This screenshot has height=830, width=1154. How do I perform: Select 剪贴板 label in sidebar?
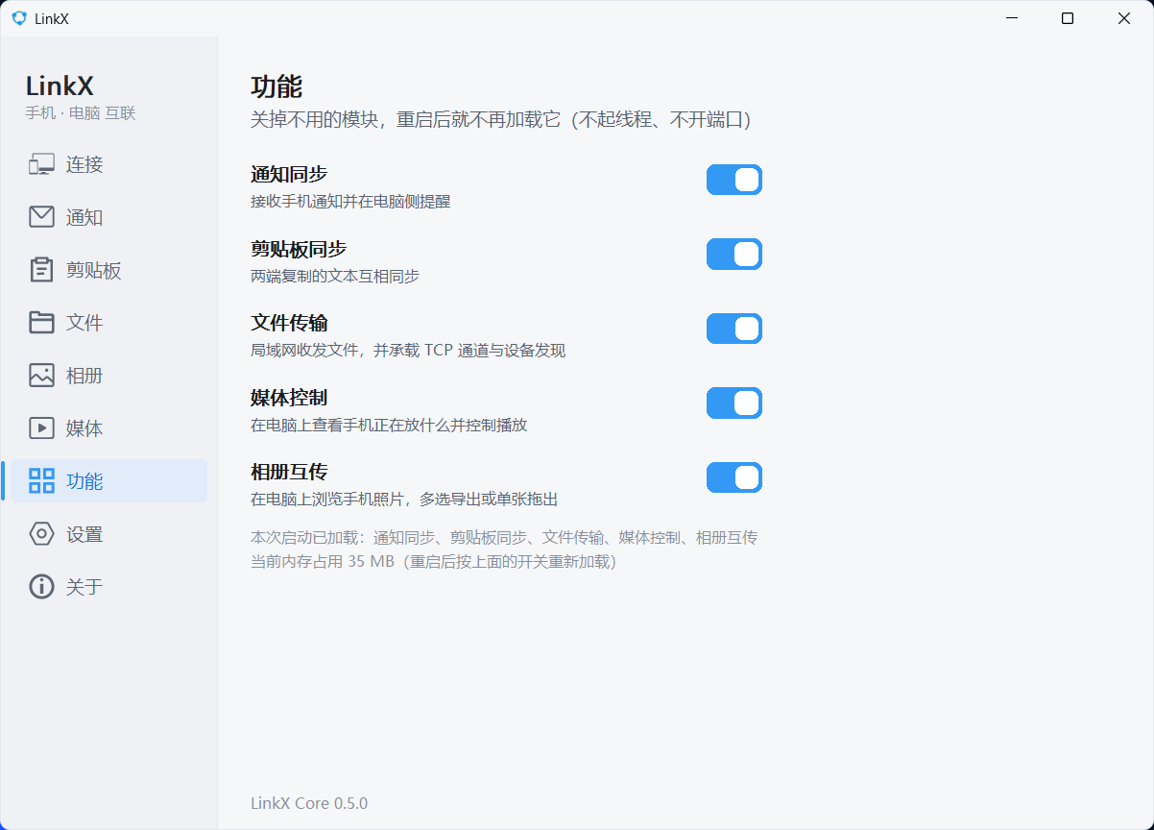[x=94, y=270]
